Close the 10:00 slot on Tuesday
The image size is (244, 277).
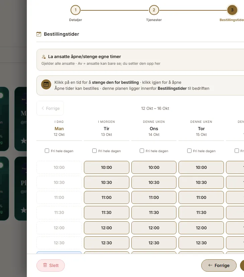tap(107, 167)
